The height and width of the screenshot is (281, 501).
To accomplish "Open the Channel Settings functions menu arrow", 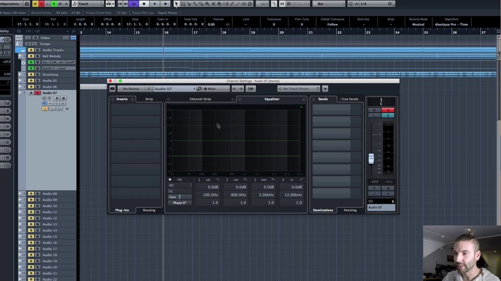I will (325, 88).
